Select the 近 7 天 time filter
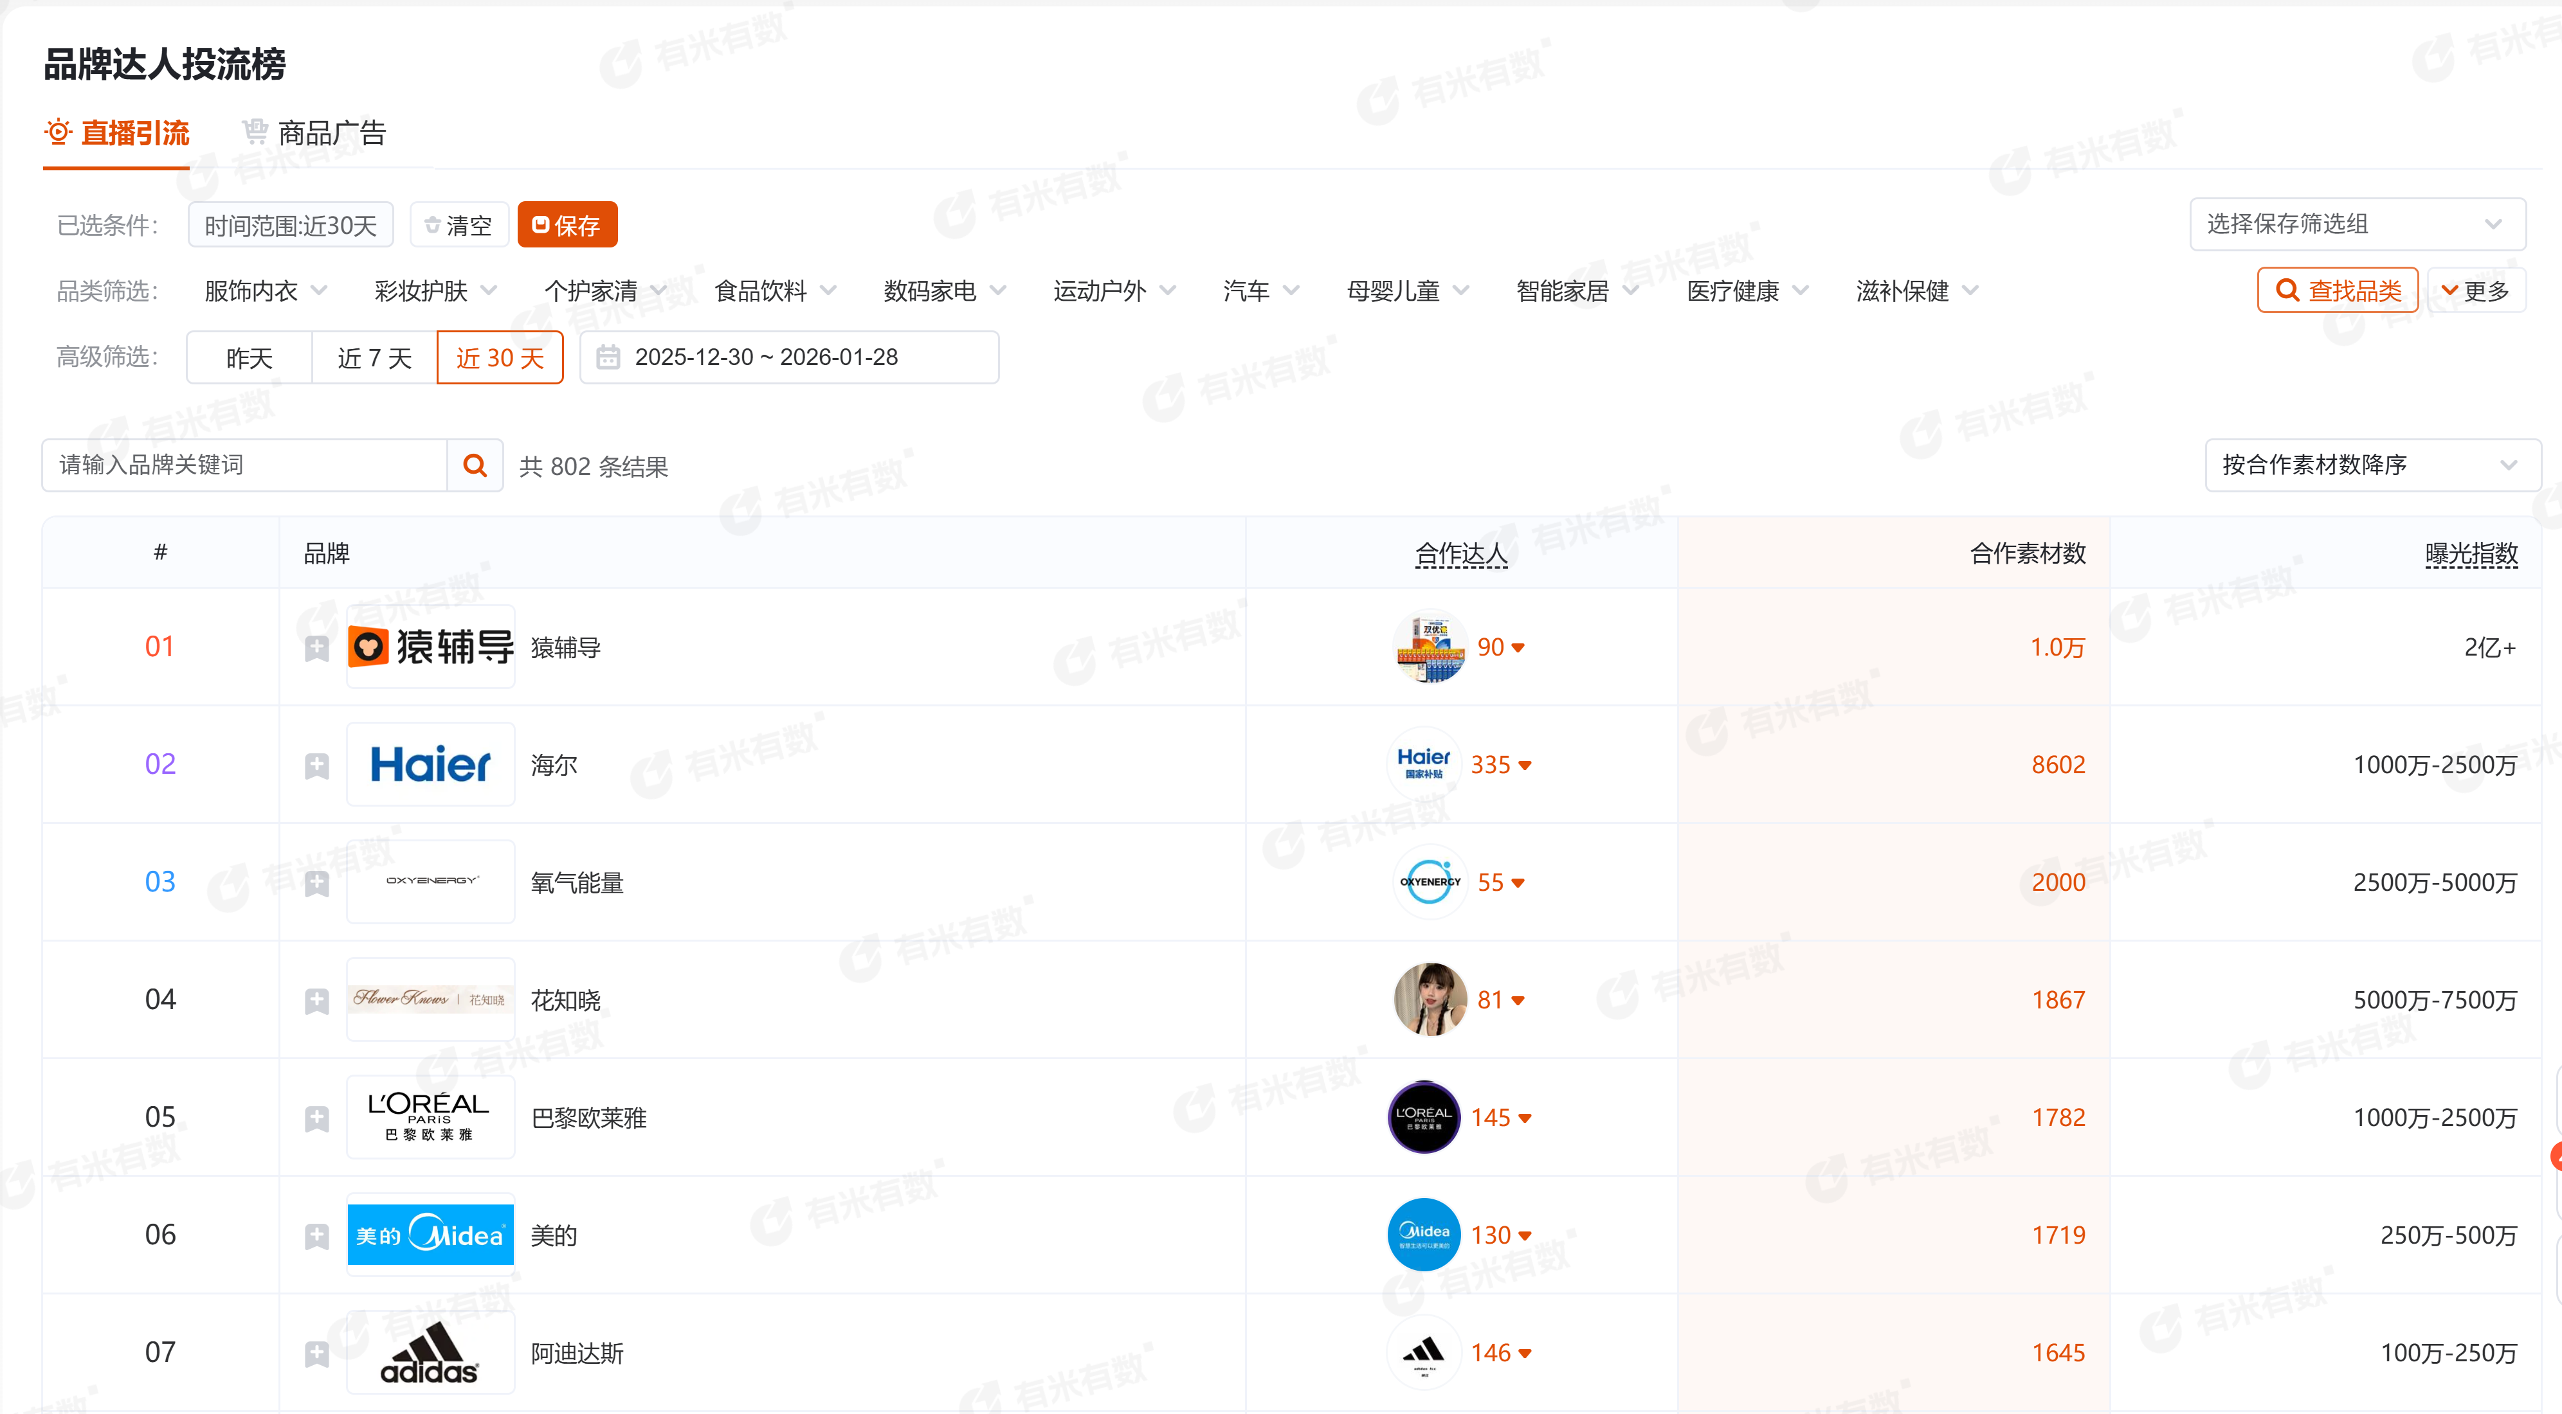Viewport: 2562px width, 1414px height. (x=374, y=358)
